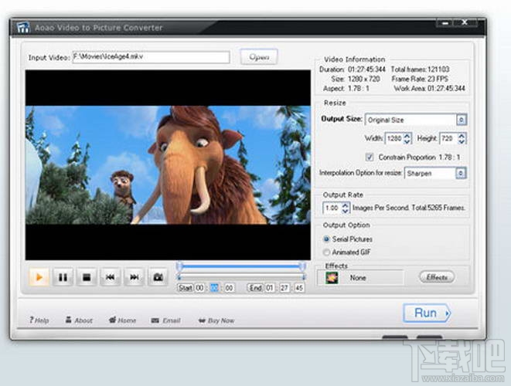Decrease the Output Rate with down arrow

tap(346, 211)
